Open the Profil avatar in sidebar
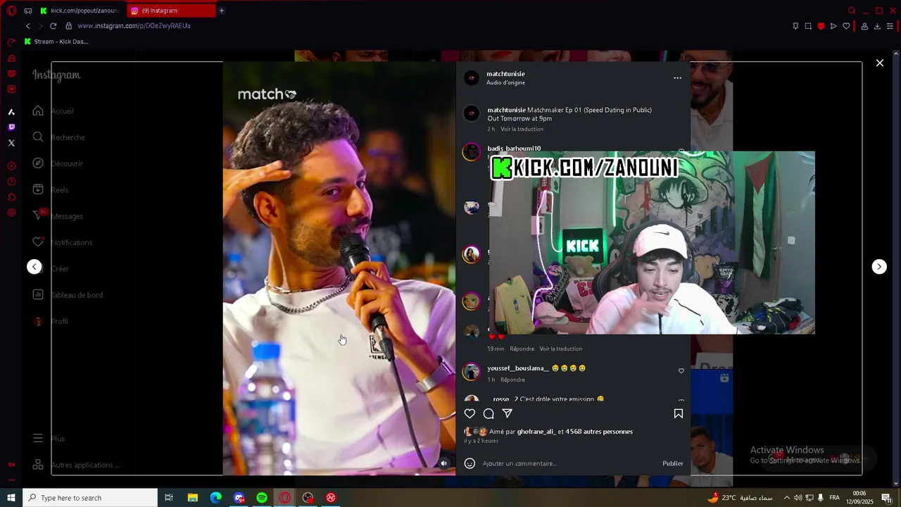This screenshot has width=901, height=507. click(38, 321)
